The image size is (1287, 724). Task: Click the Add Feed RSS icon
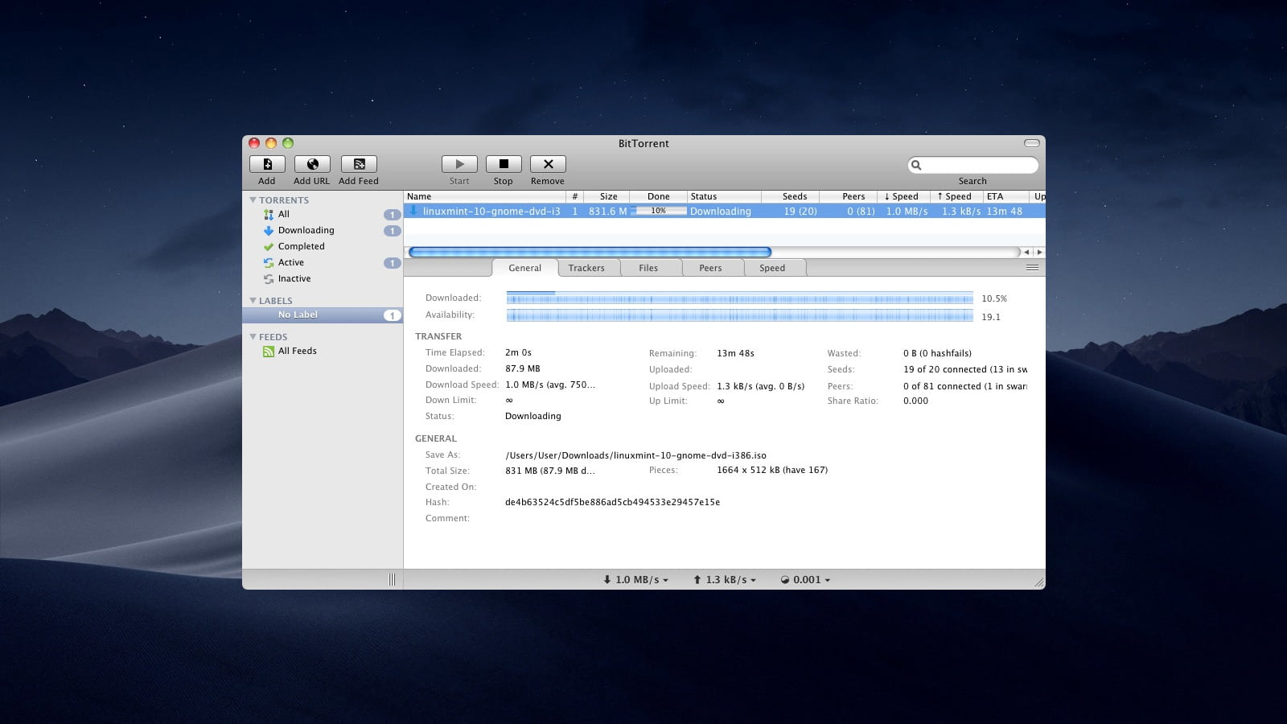pos(359,164)
